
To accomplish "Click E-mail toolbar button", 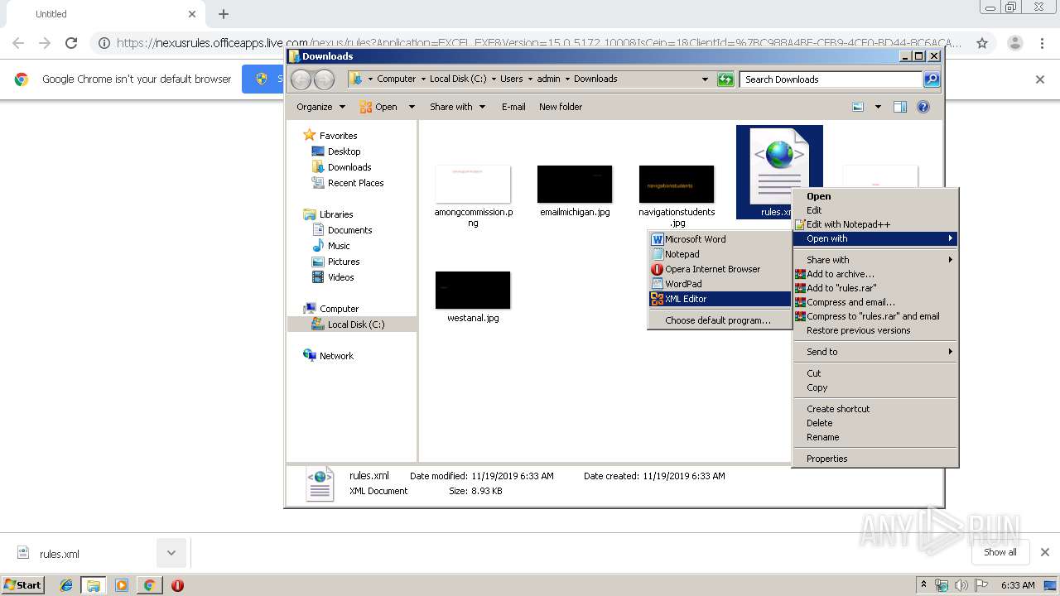I will pos(513,107).
